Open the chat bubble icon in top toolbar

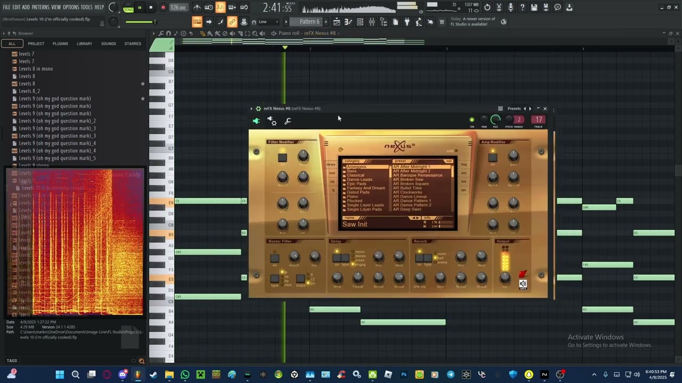[x=558, y=7]
